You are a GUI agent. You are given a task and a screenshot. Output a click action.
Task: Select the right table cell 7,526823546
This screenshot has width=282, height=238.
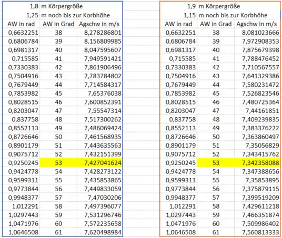[257, 94]
